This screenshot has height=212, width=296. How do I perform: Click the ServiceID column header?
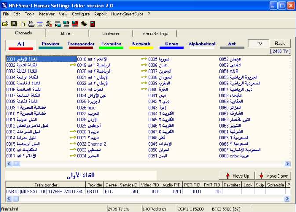[x=128, y=185]
